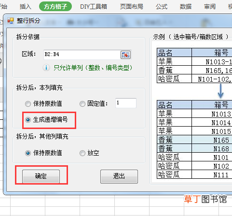Viewport: 232px width, 216px height.
Task: Open the 页面布局 tab
Action: pos(132,7)
